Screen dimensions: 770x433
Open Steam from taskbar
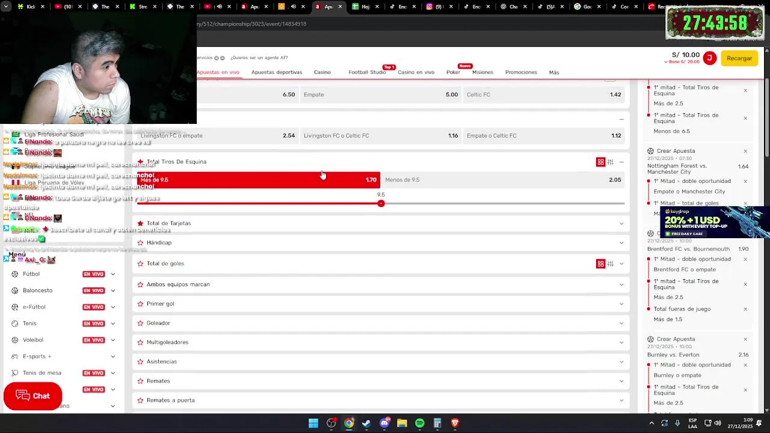[366, 423]
